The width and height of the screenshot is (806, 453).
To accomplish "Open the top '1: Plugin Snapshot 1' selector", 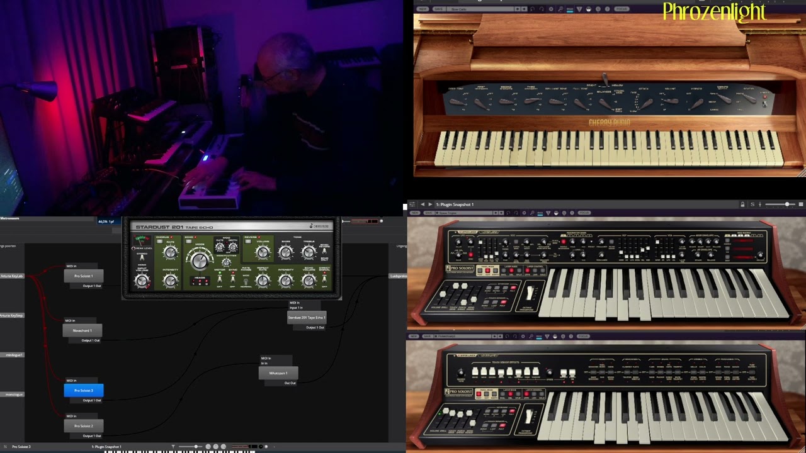I will (x=455, y=204).
